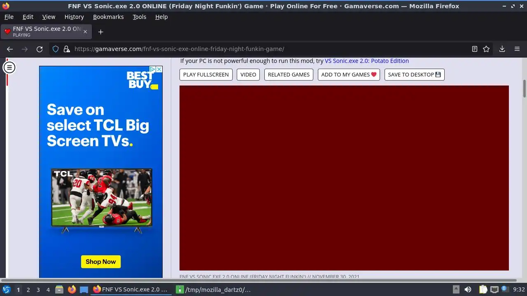Select the FNF VS Sonic.exe browser tab
This screenshot has width=527, height=296.
pyautogui.click(x=46, y=32)
